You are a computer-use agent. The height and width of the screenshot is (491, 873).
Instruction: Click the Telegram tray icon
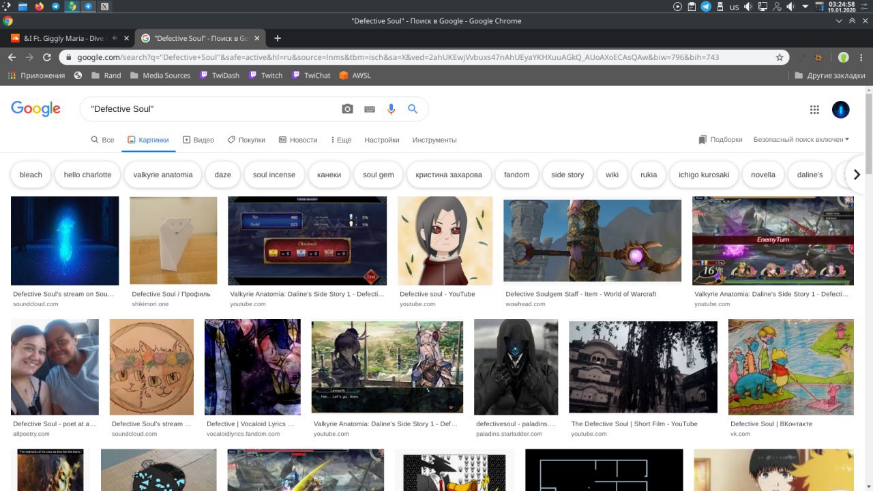[x=705, y=6]
